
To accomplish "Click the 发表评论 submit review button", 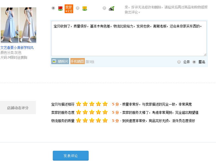I will pos(71,156).
